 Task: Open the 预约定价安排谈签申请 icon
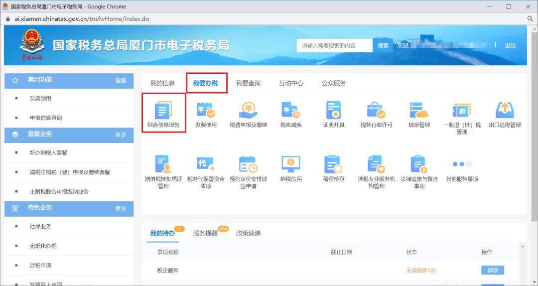249,164
